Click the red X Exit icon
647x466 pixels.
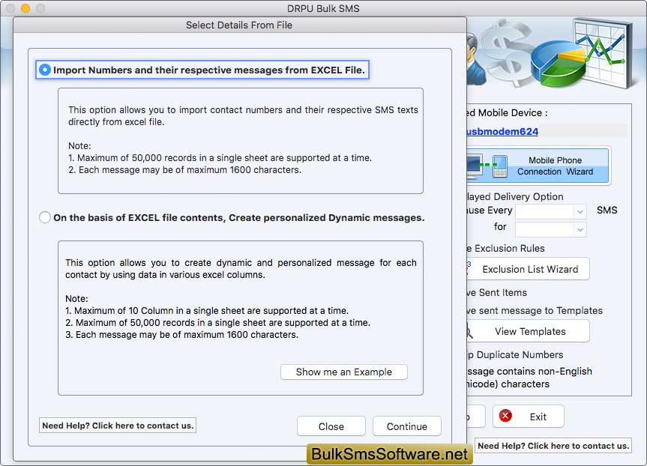pos(505,416)
